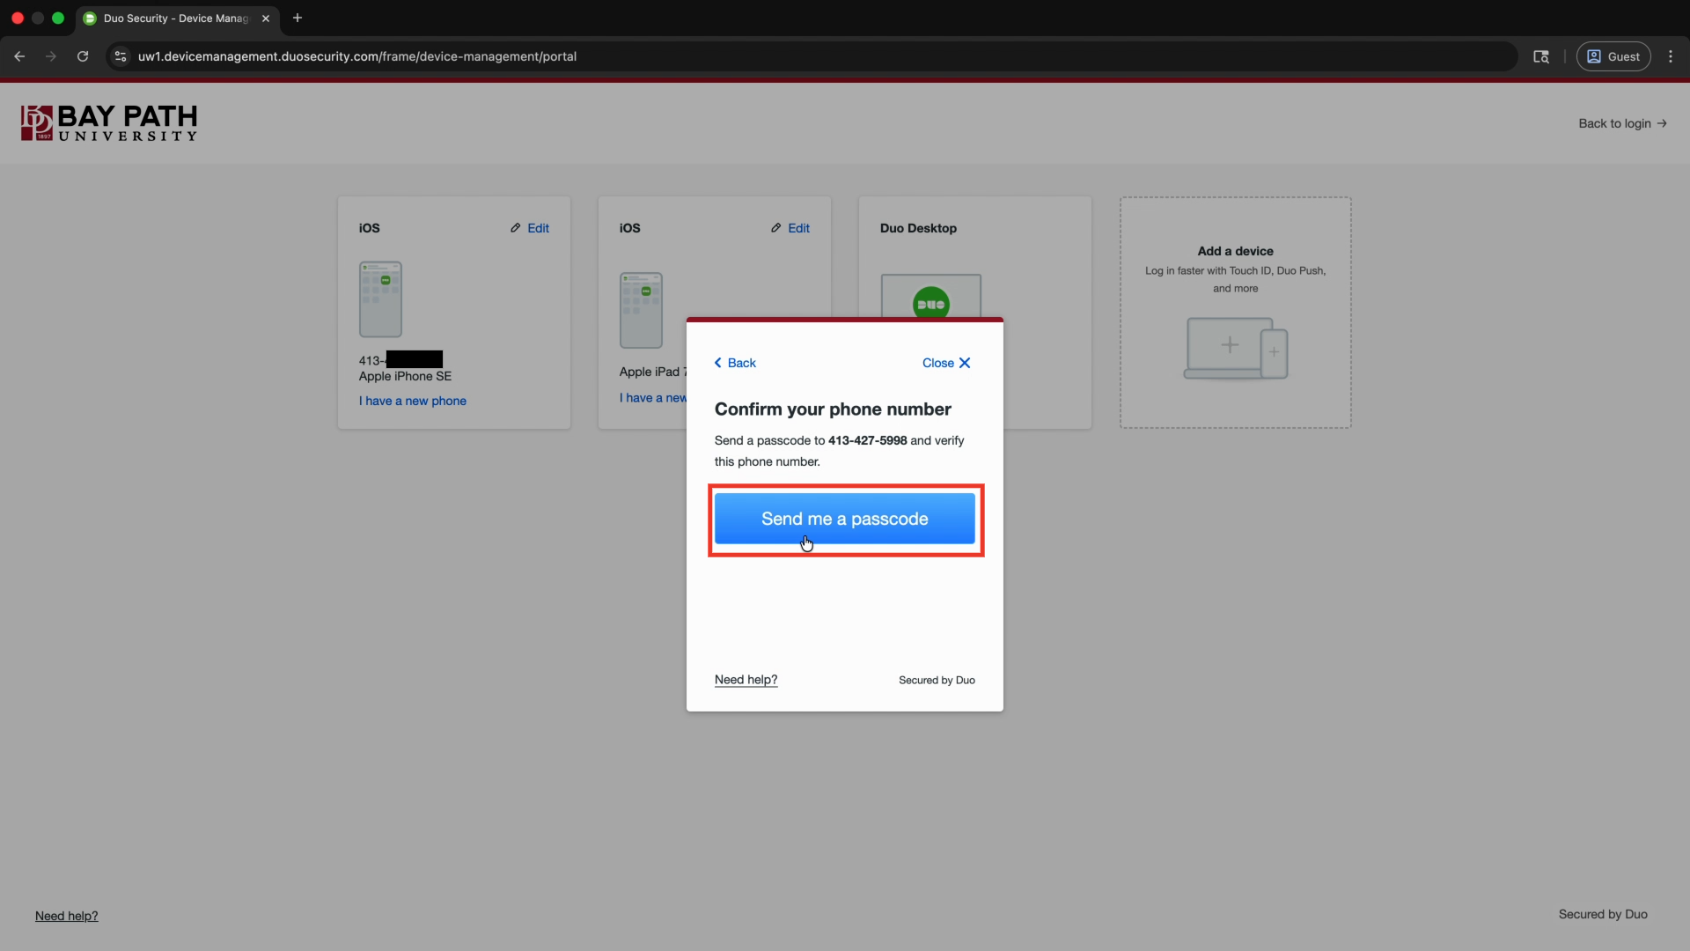Click the Confirm your phone number heading
1690x951 pixels.
point(833,409)
